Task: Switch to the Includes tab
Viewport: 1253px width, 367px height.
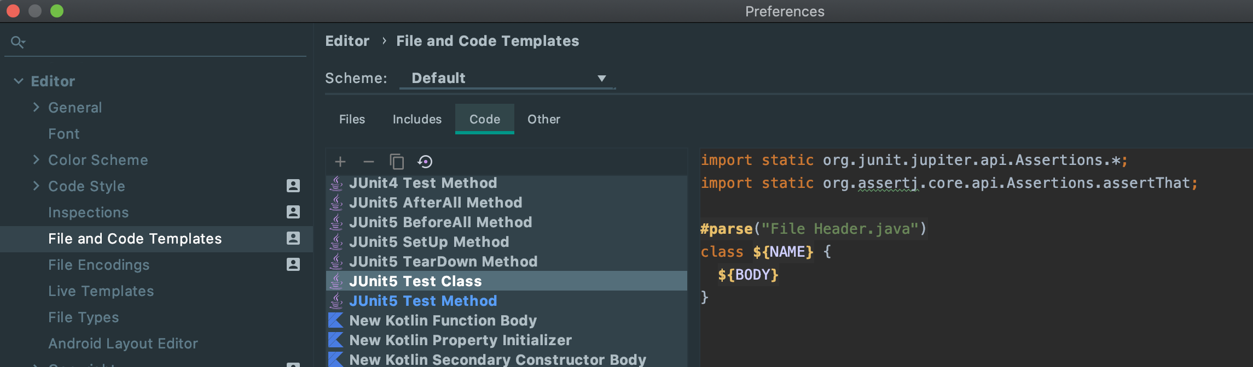Action: tap(417, 119)
